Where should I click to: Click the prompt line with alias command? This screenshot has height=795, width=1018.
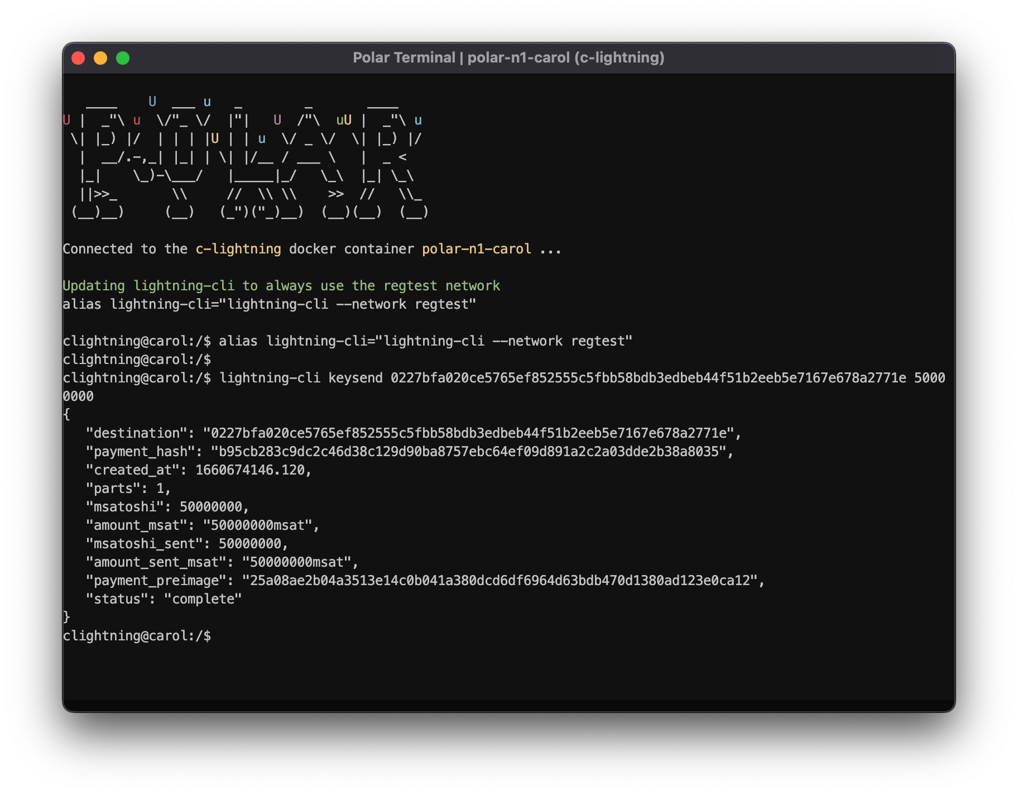point(348,341)
